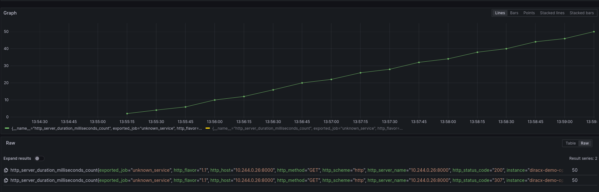Click the green legend color marker

coord(7,128)
